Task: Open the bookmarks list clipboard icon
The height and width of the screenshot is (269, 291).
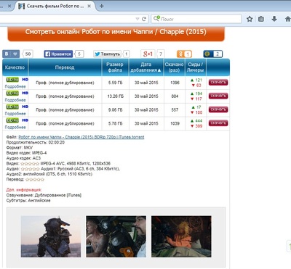Action: (x=261, y=19)
